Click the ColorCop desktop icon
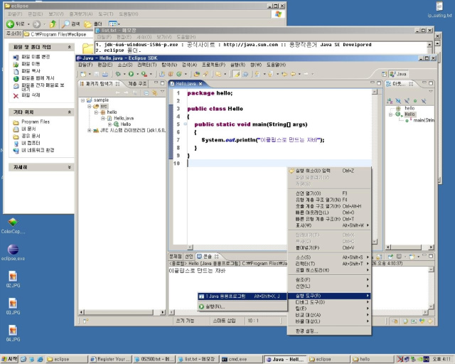 pos(13,226)
